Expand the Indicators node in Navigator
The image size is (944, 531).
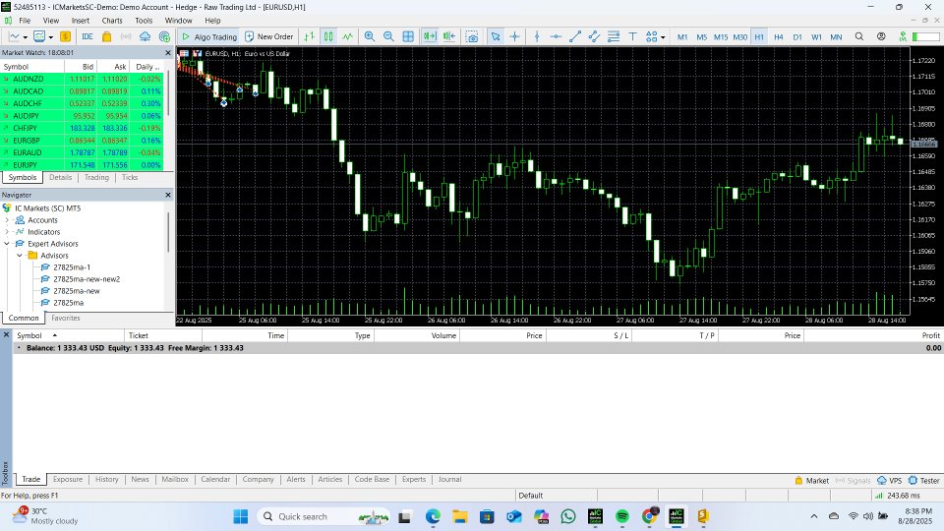[7, 232]
